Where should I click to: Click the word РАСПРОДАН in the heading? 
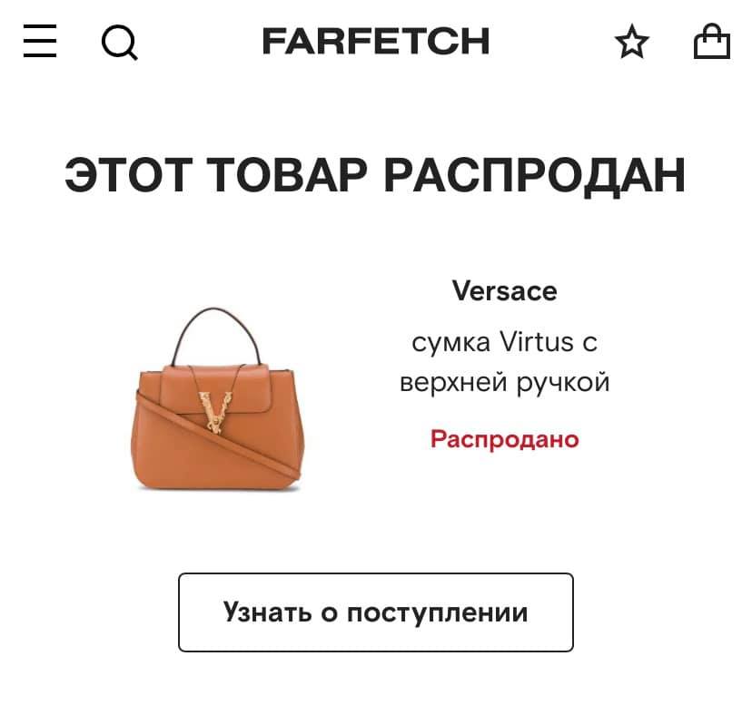535,175
